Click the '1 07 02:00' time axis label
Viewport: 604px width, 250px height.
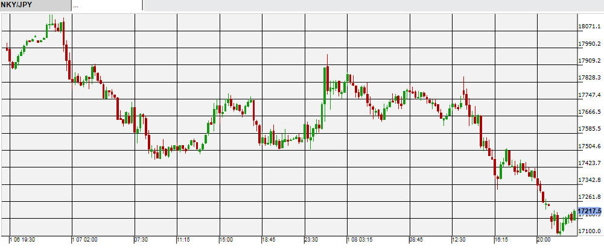(84, 240)
